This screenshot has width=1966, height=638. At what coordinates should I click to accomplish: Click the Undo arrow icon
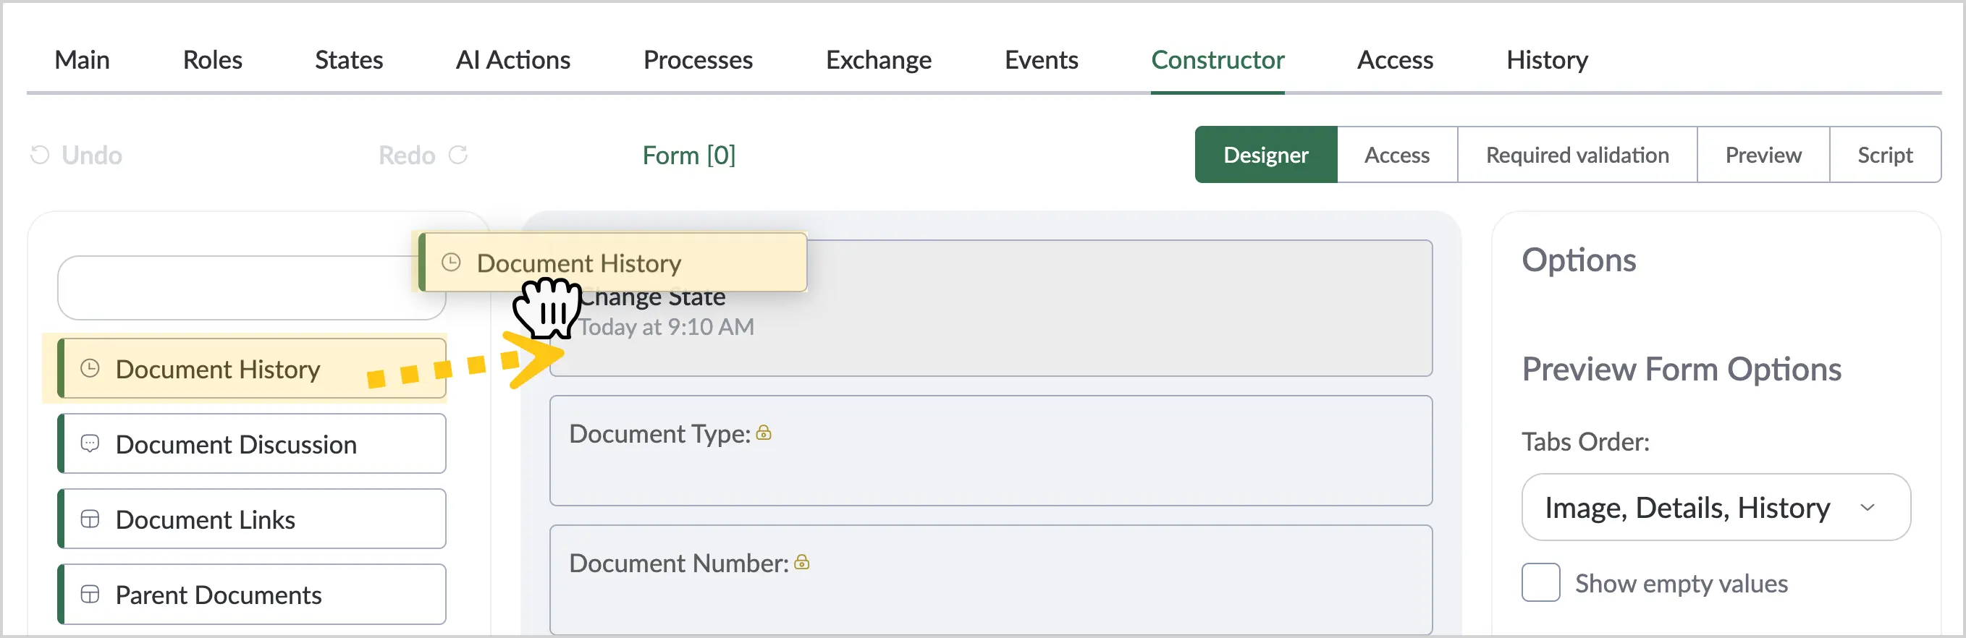tap(40, 155)
